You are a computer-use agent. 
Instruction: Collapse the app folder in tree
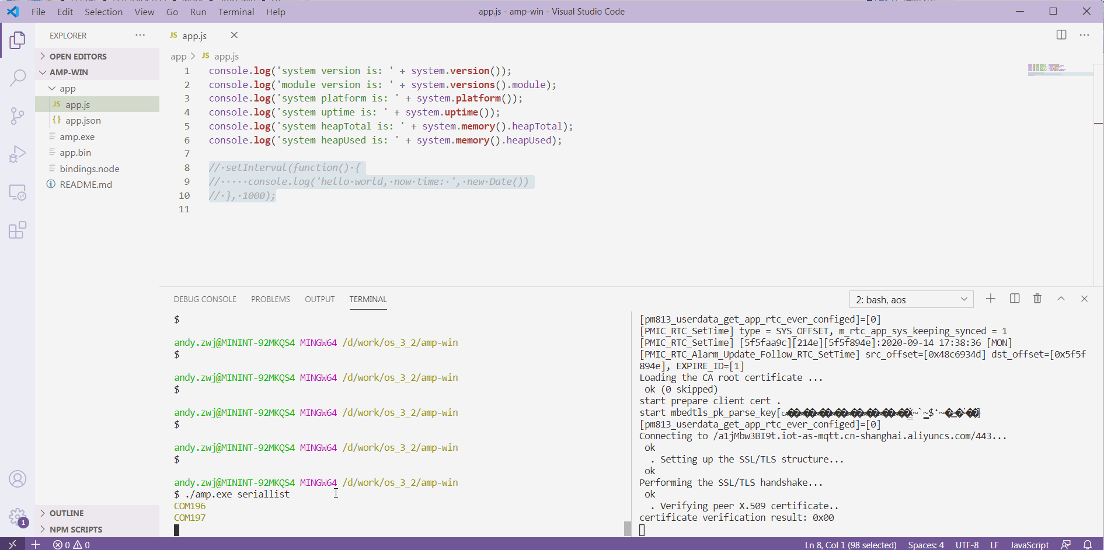(97, 89)
